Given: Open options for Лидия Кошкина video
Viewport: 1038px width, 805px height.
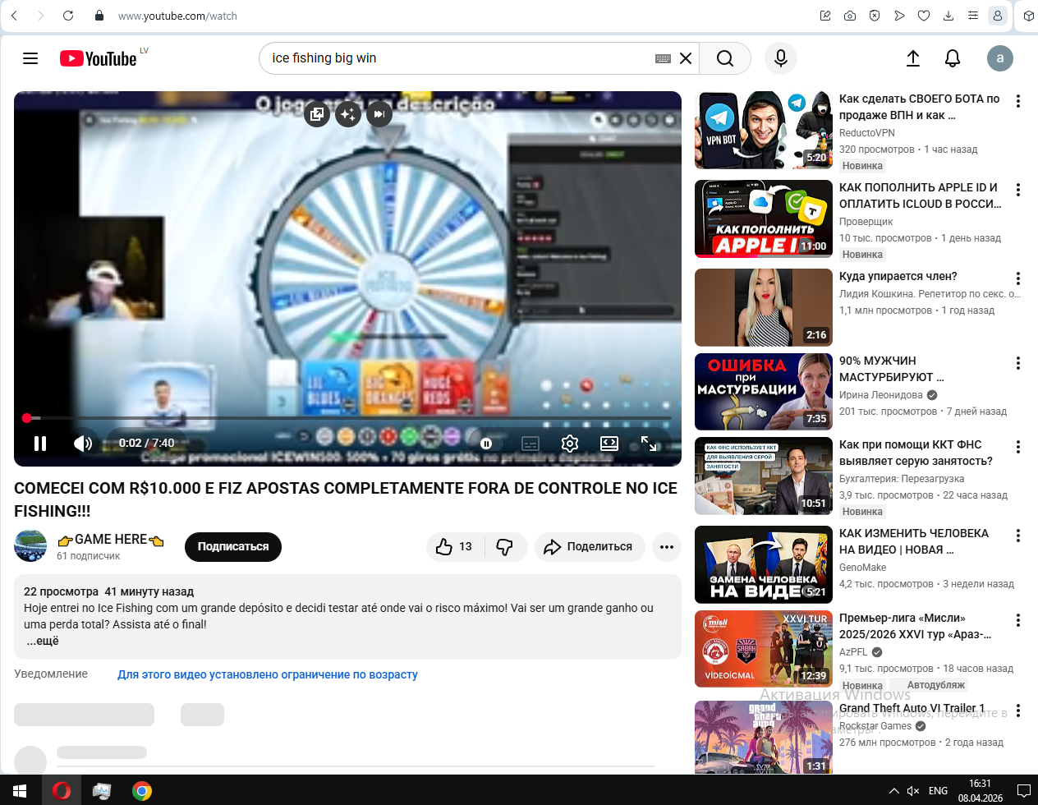Looking at the screenshot, I should point(1018,278).
